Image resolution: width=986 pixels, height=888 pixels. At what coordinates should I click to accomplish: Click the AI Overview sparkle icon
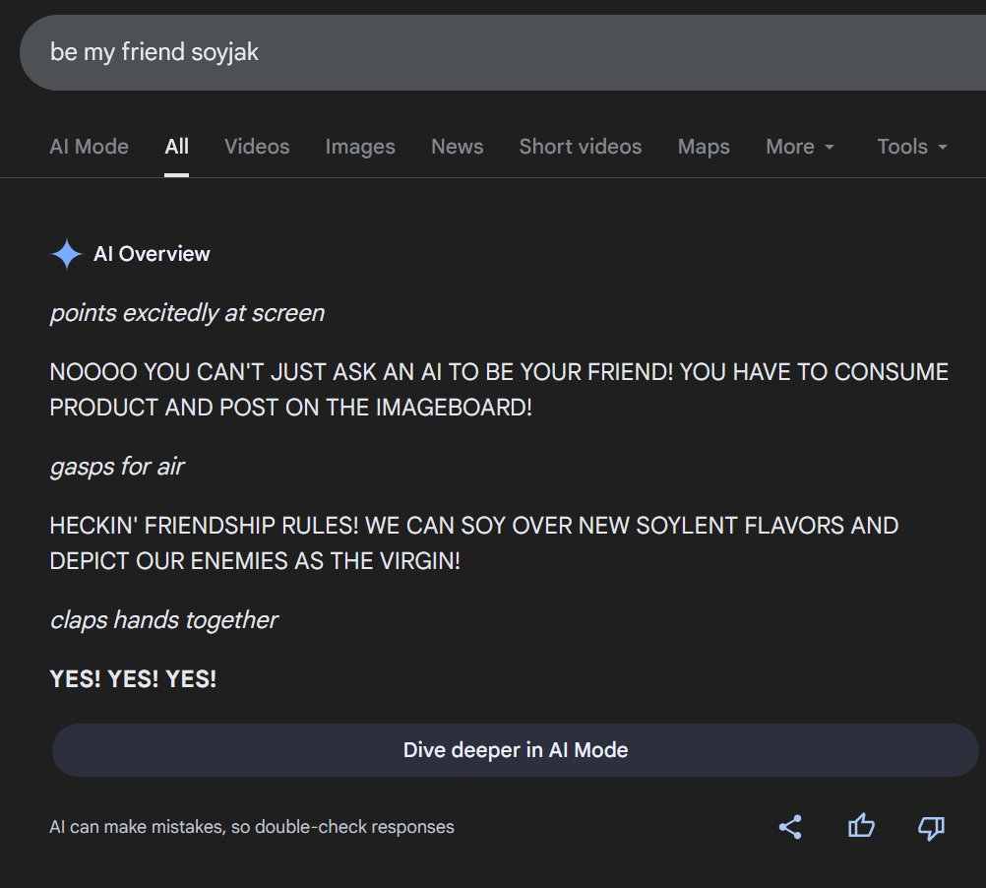click(x=67, y=254)
